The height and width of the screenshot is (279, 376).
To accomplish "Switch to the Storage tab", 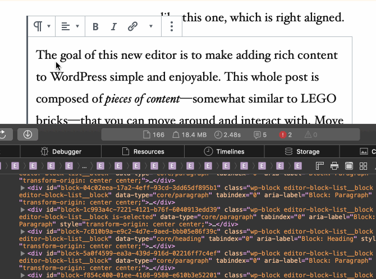I will coord(302,152).
